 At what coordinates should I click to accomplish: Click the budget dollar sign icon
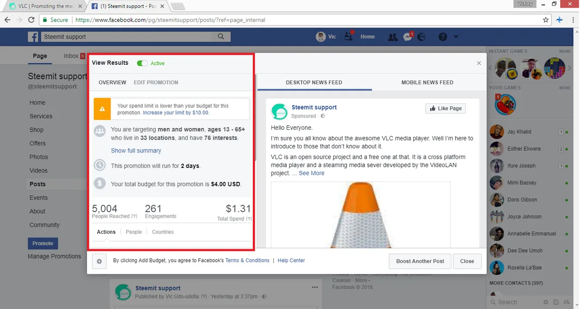[99, 184]
